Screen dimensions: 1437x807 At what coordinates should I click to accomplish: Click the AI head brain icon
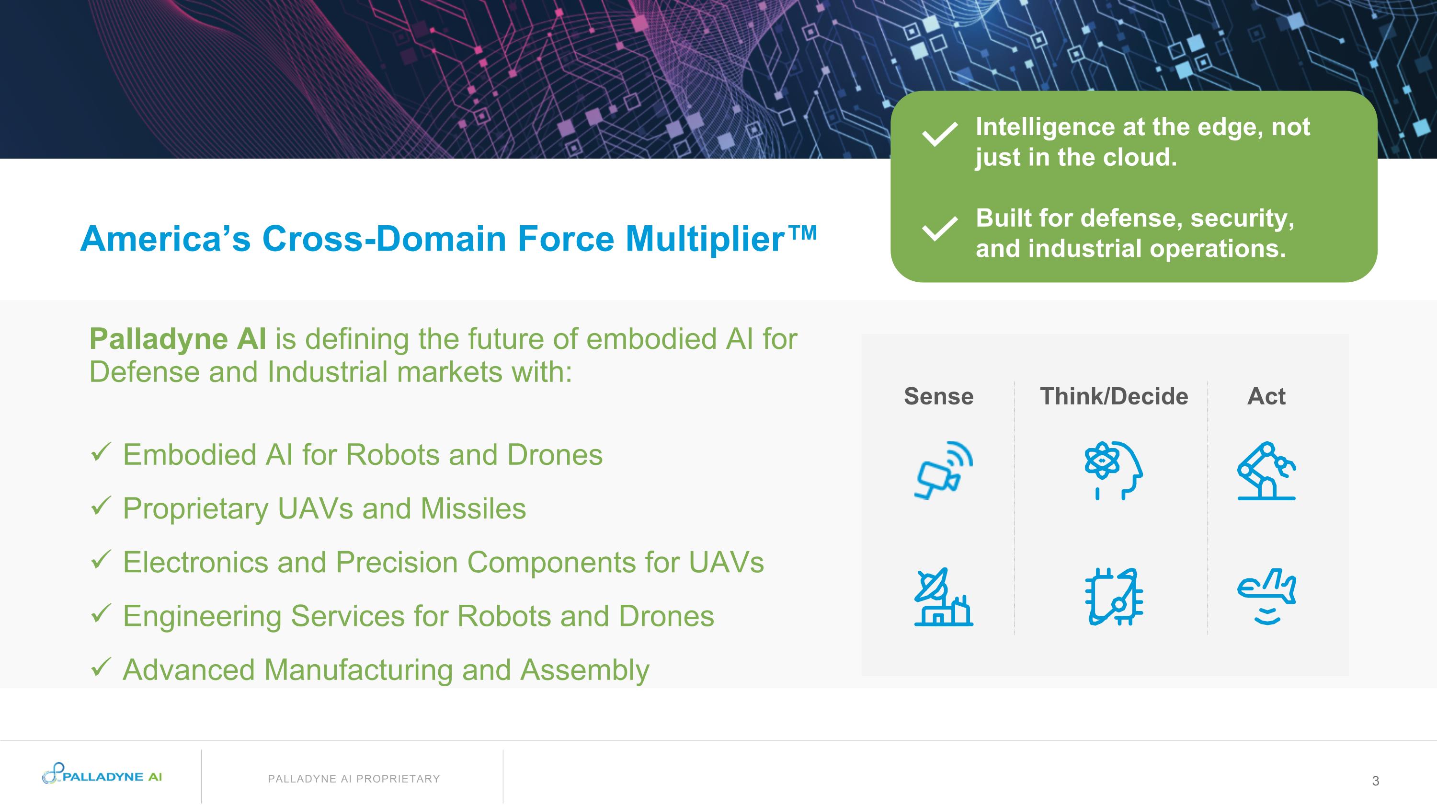[1114, 471]
